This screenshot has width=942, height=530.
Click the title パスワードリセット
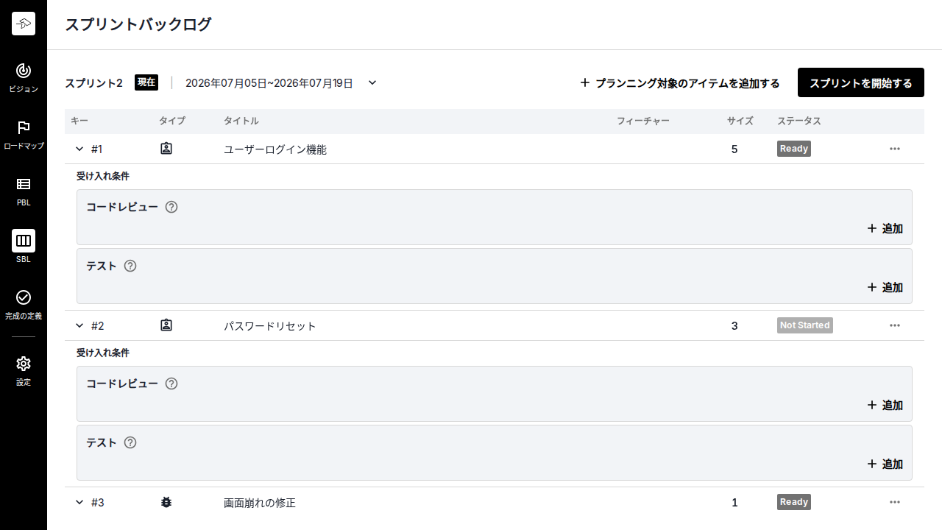coord(270,326)
